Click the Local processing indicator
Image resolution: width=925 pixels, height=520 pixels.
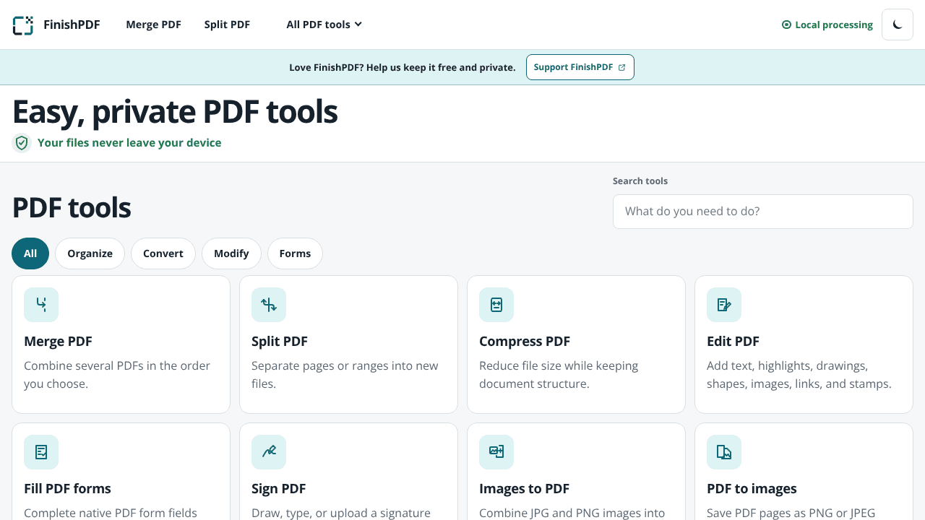point(827,25)
